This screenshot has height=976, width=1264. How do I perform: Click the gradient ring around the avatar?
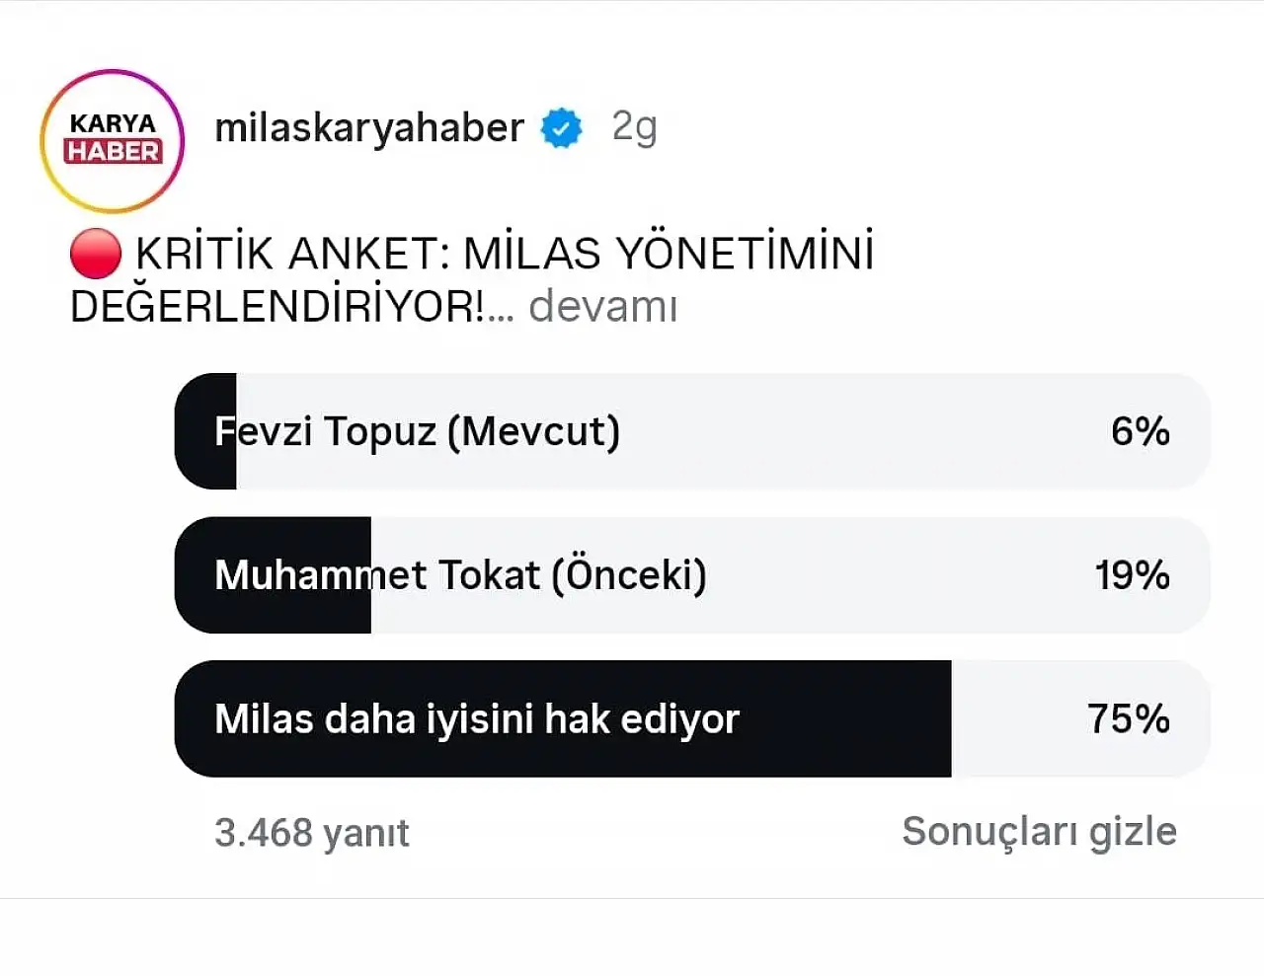click(112, 69)
